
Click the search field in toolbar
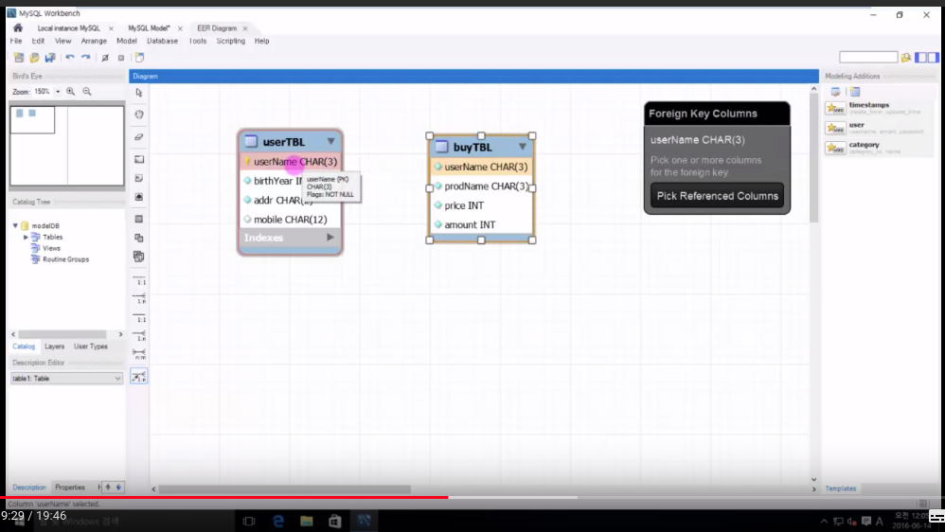click(868, 57)
